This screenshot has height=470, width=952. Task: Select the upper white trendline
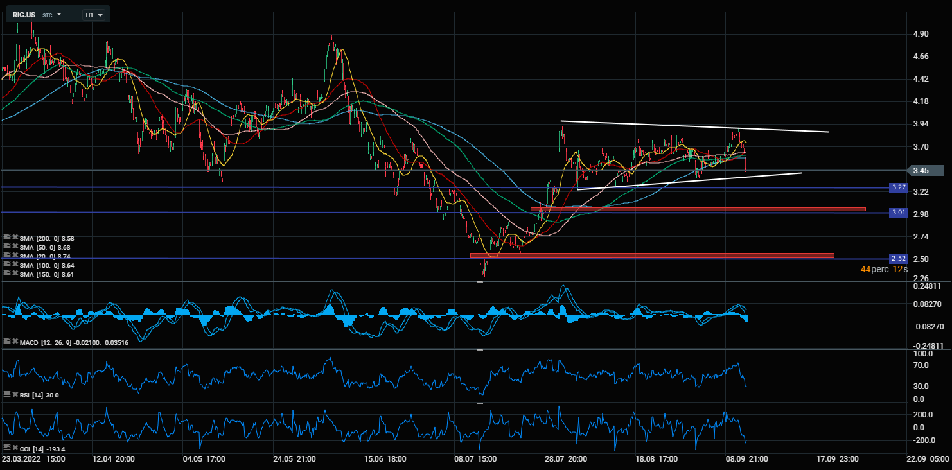(x=694, y=126)
